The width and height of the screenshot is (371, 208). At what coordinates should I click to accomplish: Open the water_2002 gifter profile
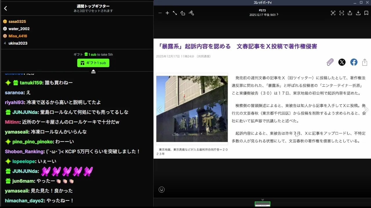coord(19,29)
